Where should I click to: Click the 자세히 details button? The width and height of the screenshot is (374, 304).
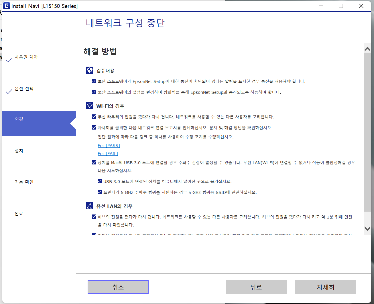click(326, 287)
